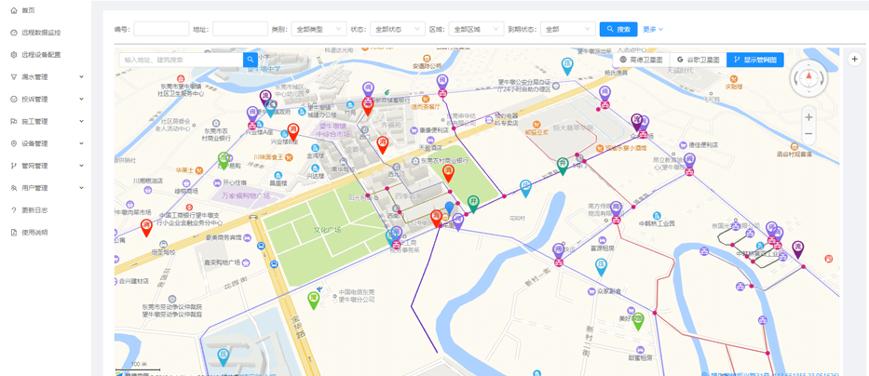The height and width of the screenshot is (376, 869).
Task: Click the 万家福购物广场 map label
Action: (246, 196)
